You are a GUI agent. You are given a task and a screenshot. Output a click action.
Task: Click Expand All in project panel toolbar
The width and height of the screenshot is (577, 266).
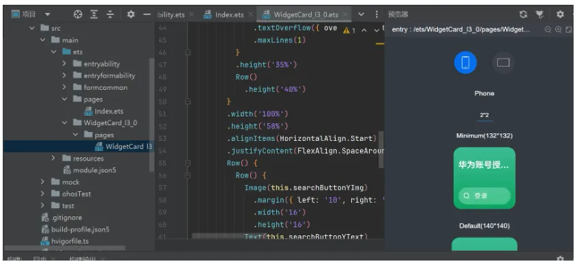[94, 14]
